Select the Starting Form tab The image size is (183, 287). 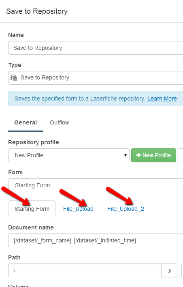[x=32, y=209]
